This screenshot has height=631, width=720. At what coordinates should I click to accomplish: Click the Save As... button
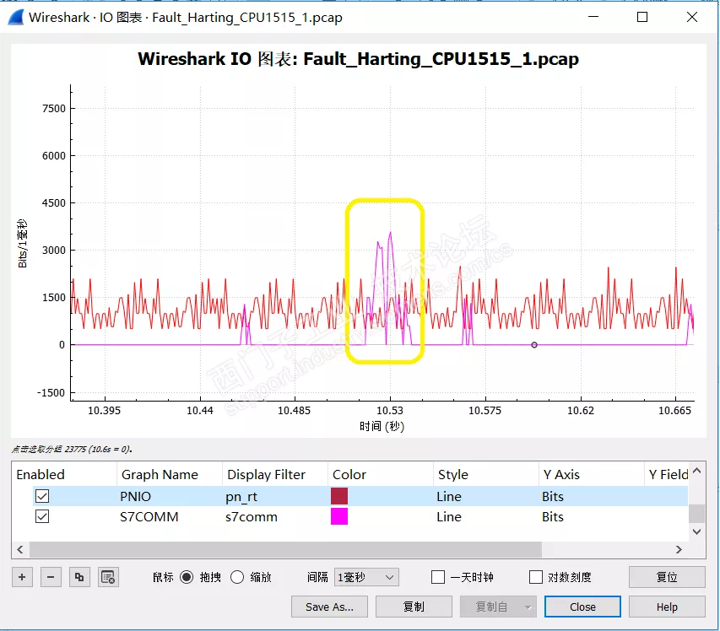[329, 607]
